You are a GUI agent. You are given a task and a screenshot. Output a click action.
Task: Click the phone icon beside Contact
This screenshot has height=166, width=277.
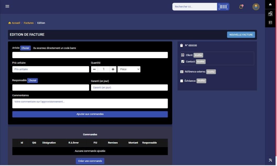(183, 62)
